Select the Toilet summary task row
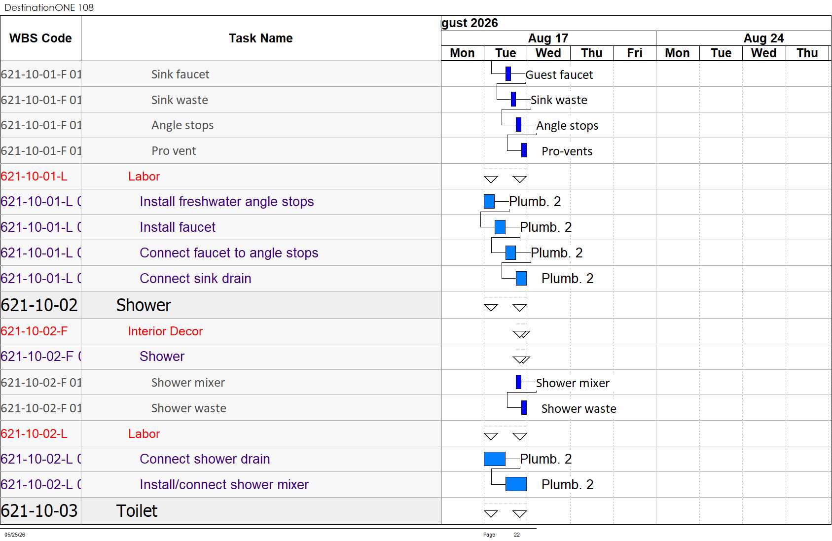Image resolution: width=832 pixels, height=541 pixels. click(x=220, y=510)
